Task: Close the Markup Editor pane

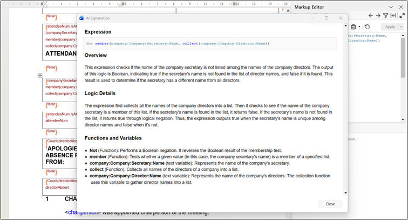Action: pos(402,6)
